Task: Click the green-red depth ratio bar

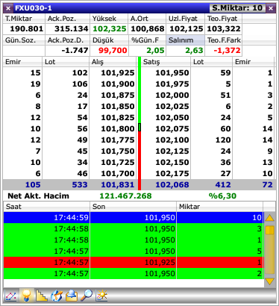Action: point(139,124)
